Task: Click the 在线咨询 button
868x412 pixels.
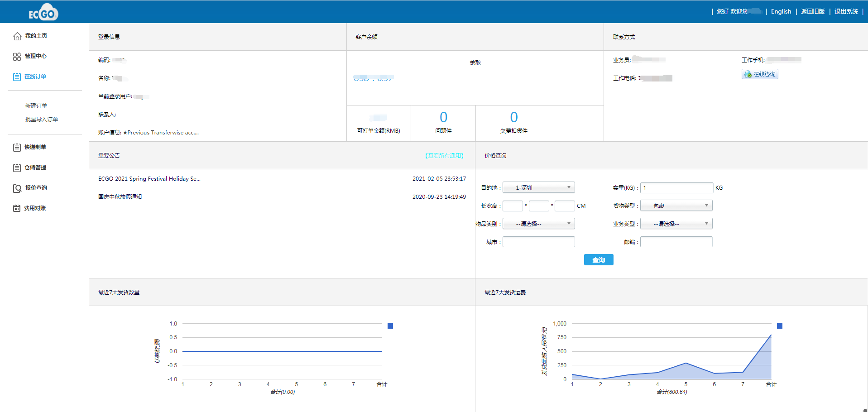Action: coord(760,74)
